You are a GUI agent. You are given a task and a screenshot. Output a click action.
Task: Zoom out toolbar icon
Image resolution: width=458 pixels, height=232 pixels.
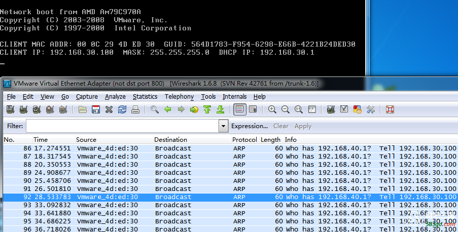[x=286, y=109]
